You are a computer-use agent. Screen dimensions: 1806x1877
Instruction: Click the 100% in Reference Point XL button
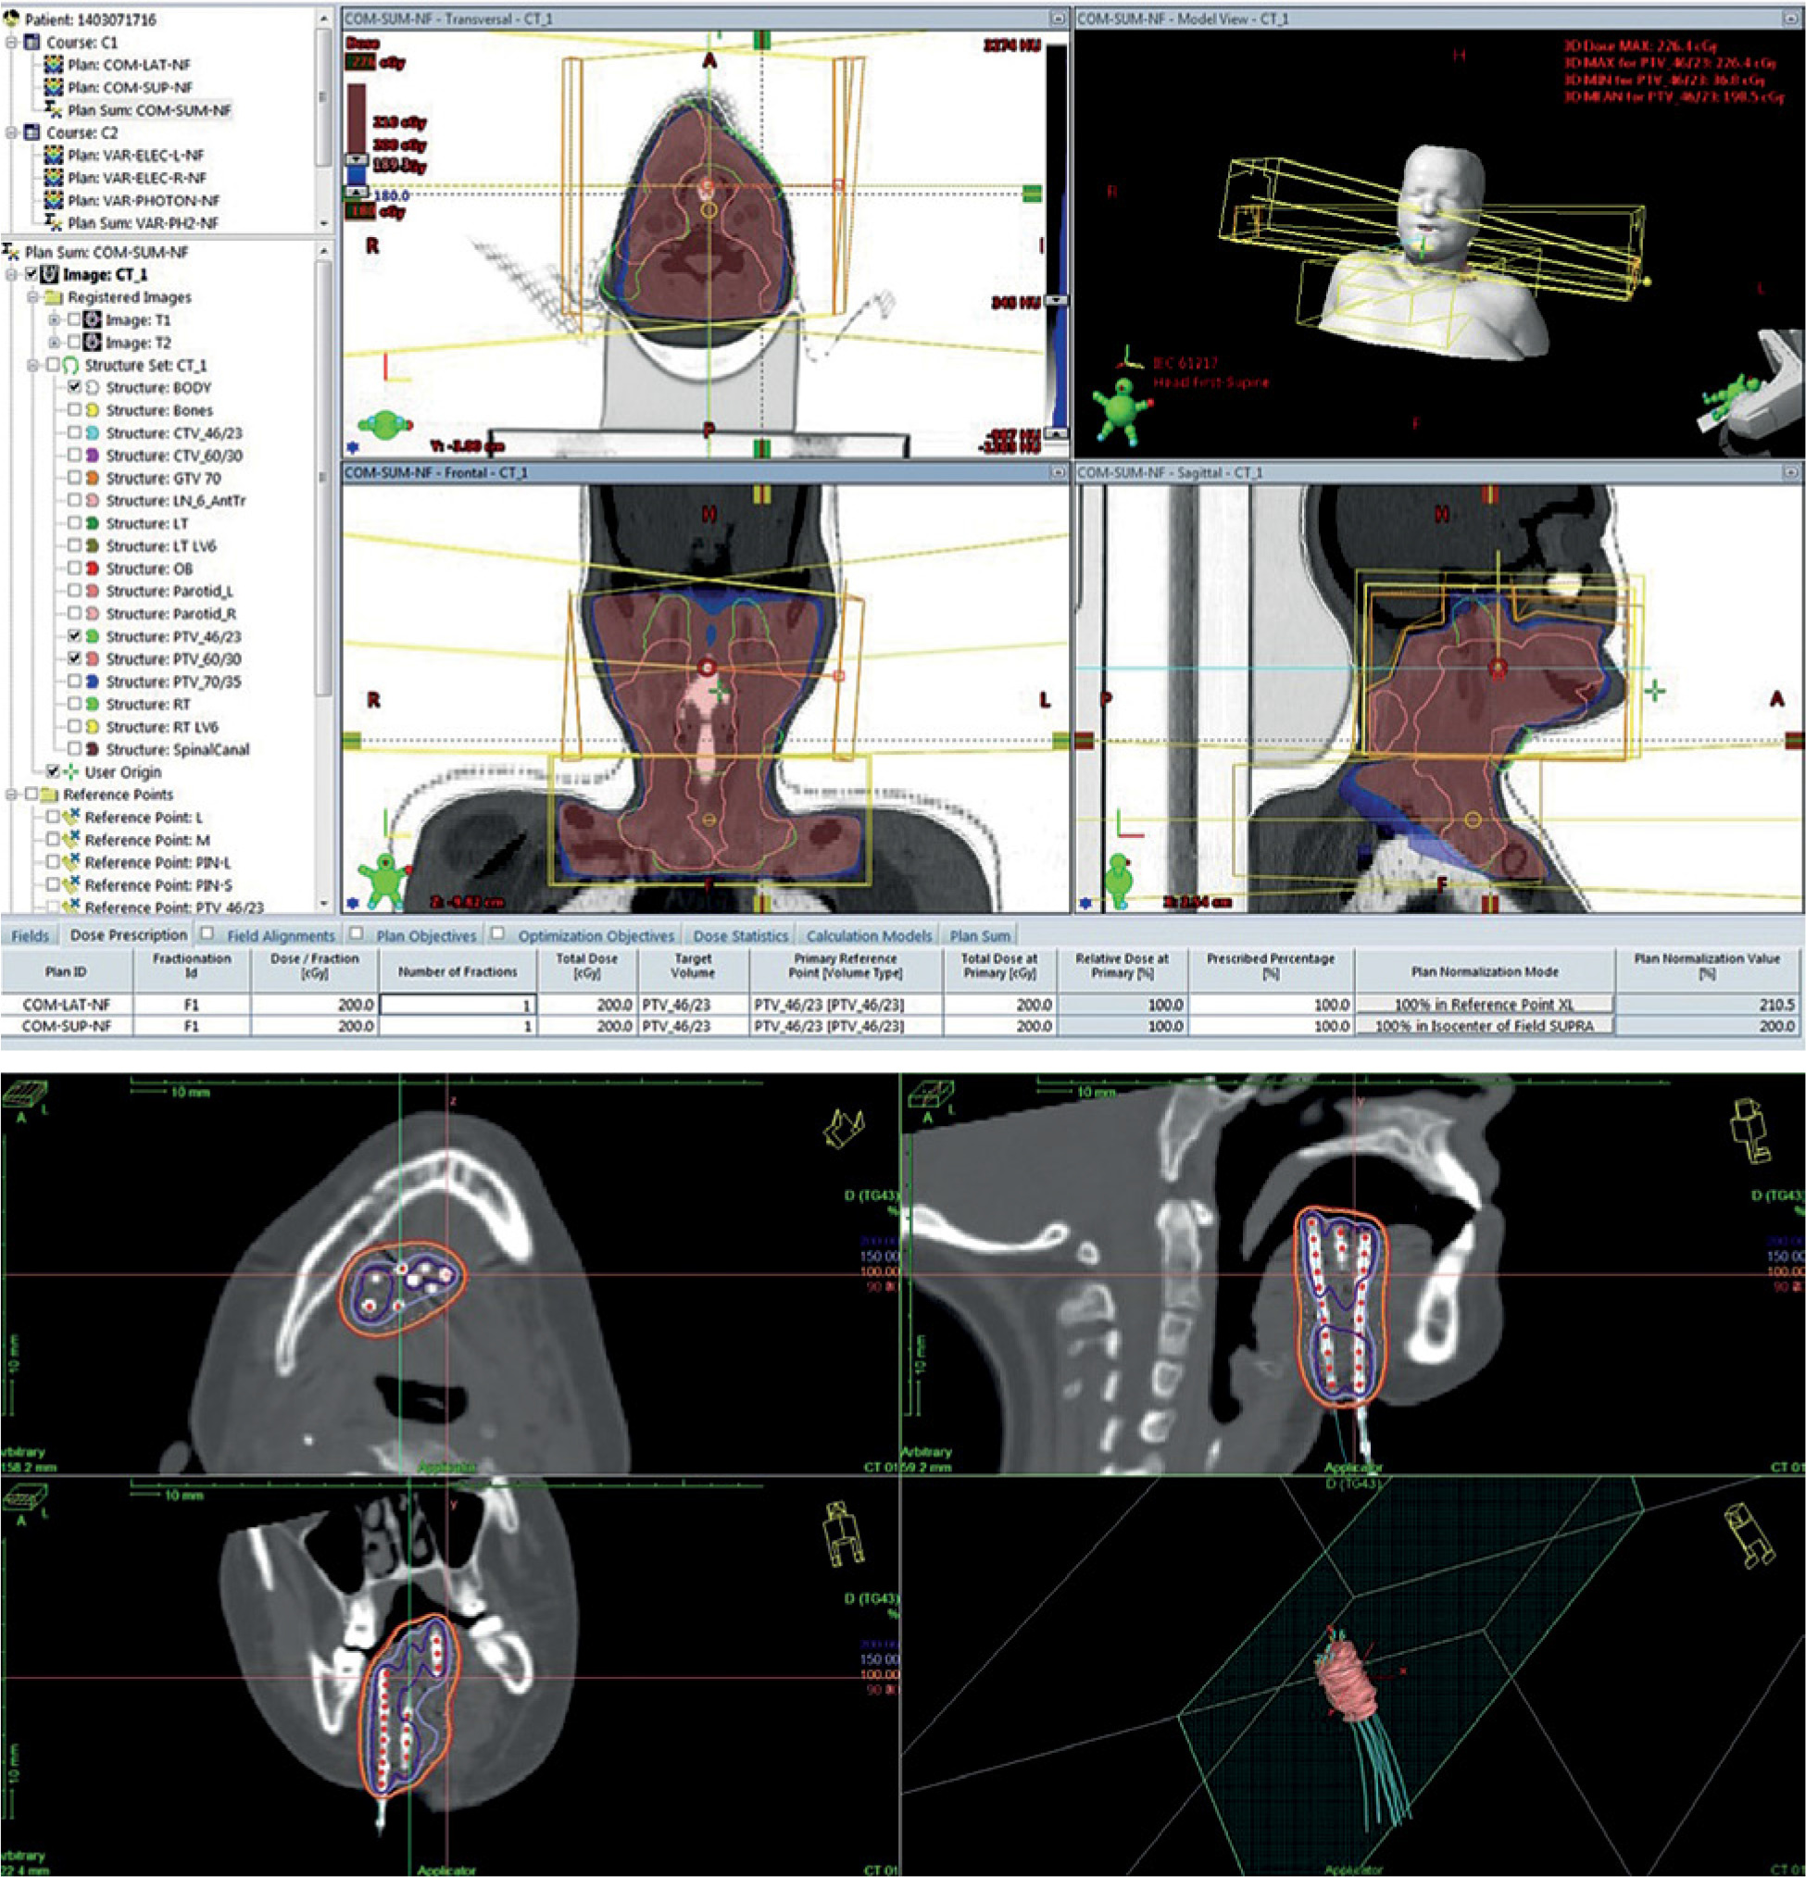point(1484,1005)
